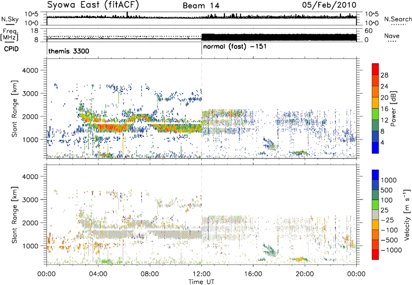The height and width of the screenshot is (285, 412).
Task: Click the '-1000' label on velocity color bar
Action: (391, 250)
